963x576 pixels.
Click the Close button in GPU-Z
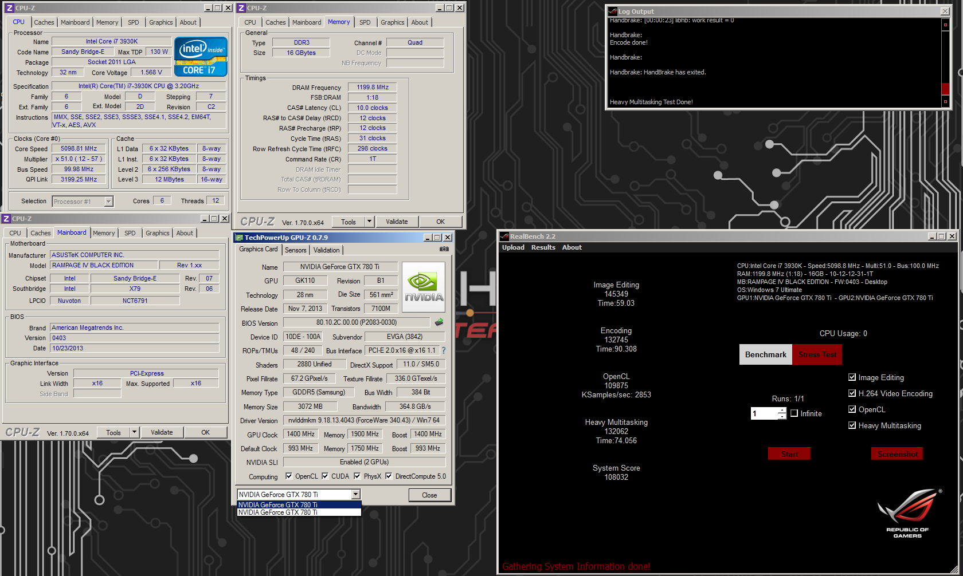click(x=429, y=495)
